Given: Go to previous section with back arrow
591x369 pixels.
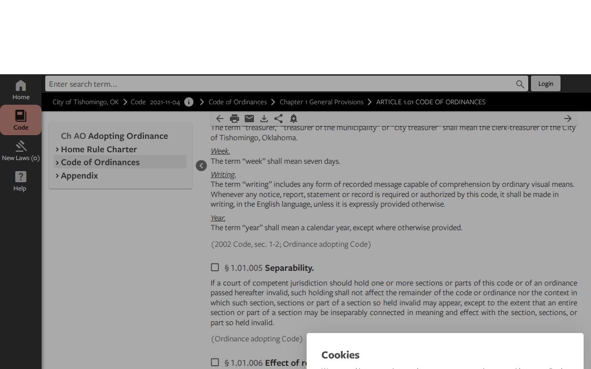Looking at the screenshot, I should pyautogui.click(x=220, y=119).
